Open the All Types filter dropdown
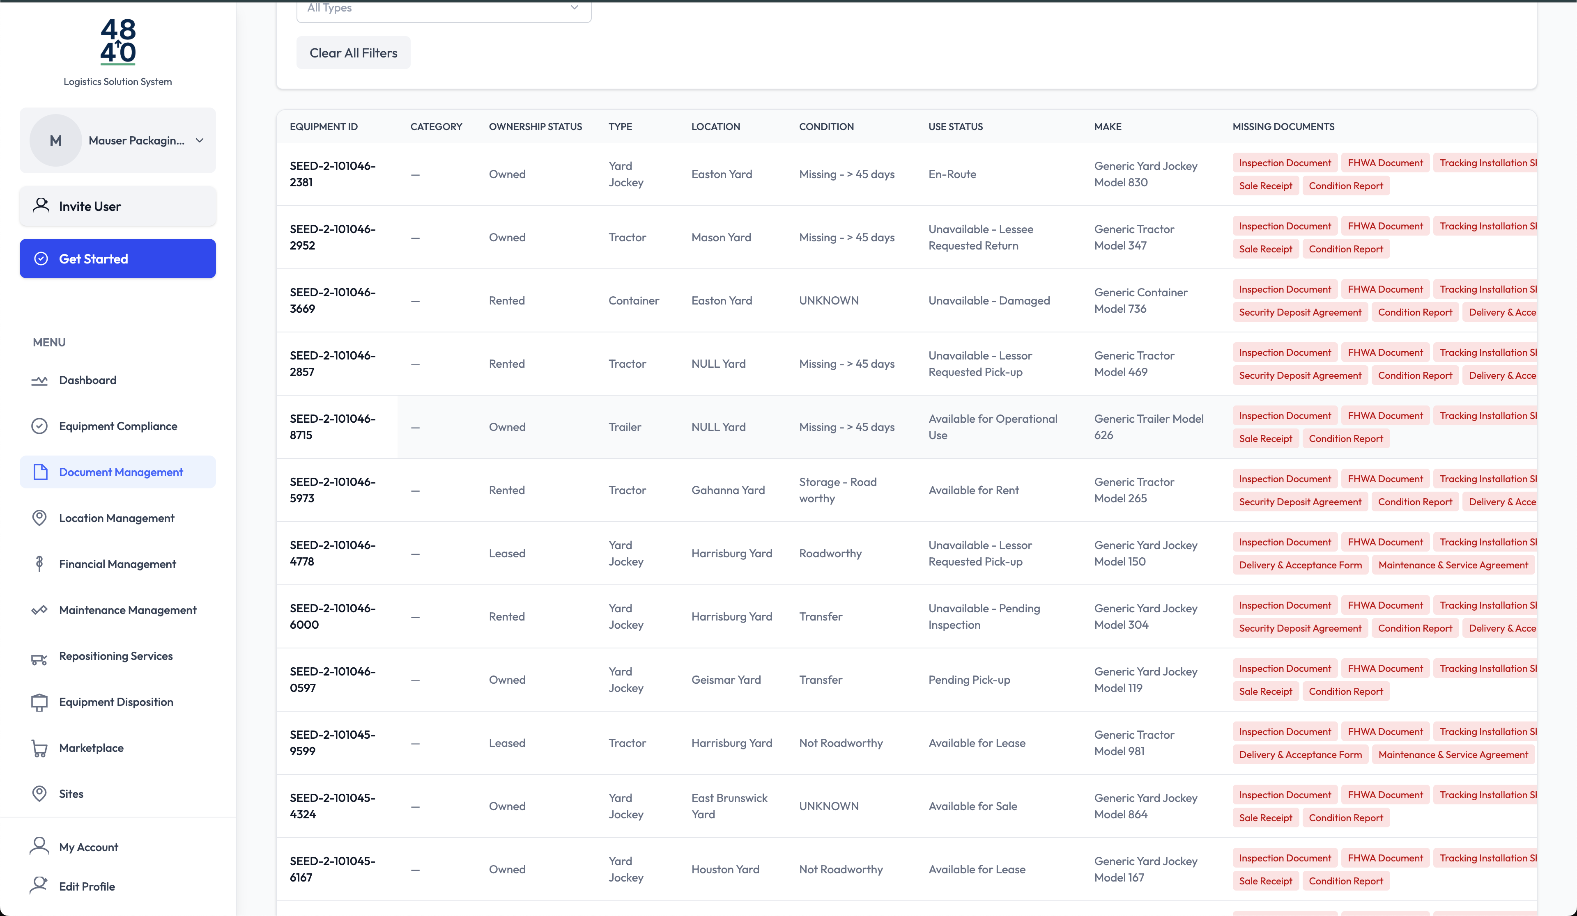This screenshot has height=916, width=1577. click(x=444, y=9)
